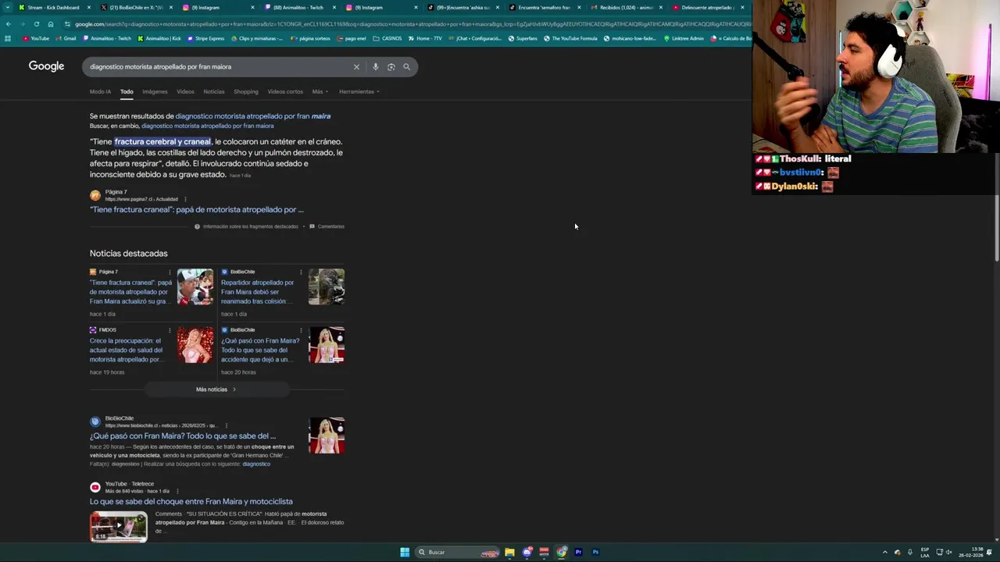Open the apps grid in the bookmarks bar
Screen dimensions: 1000x562
tap(8, 38)
